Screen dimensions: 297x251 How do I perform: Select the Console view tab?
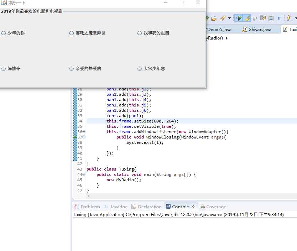click(180, 206)
